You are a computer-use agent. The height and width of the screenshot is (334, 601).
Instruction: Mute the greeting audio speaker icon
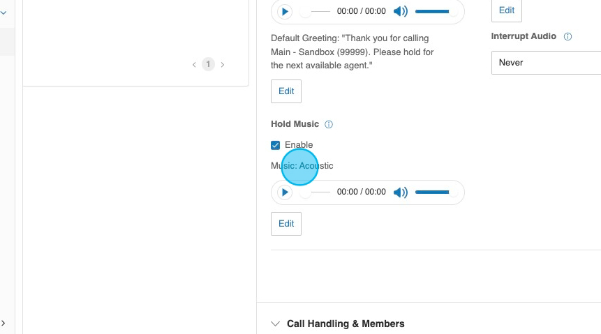click(x=400, y=12)
